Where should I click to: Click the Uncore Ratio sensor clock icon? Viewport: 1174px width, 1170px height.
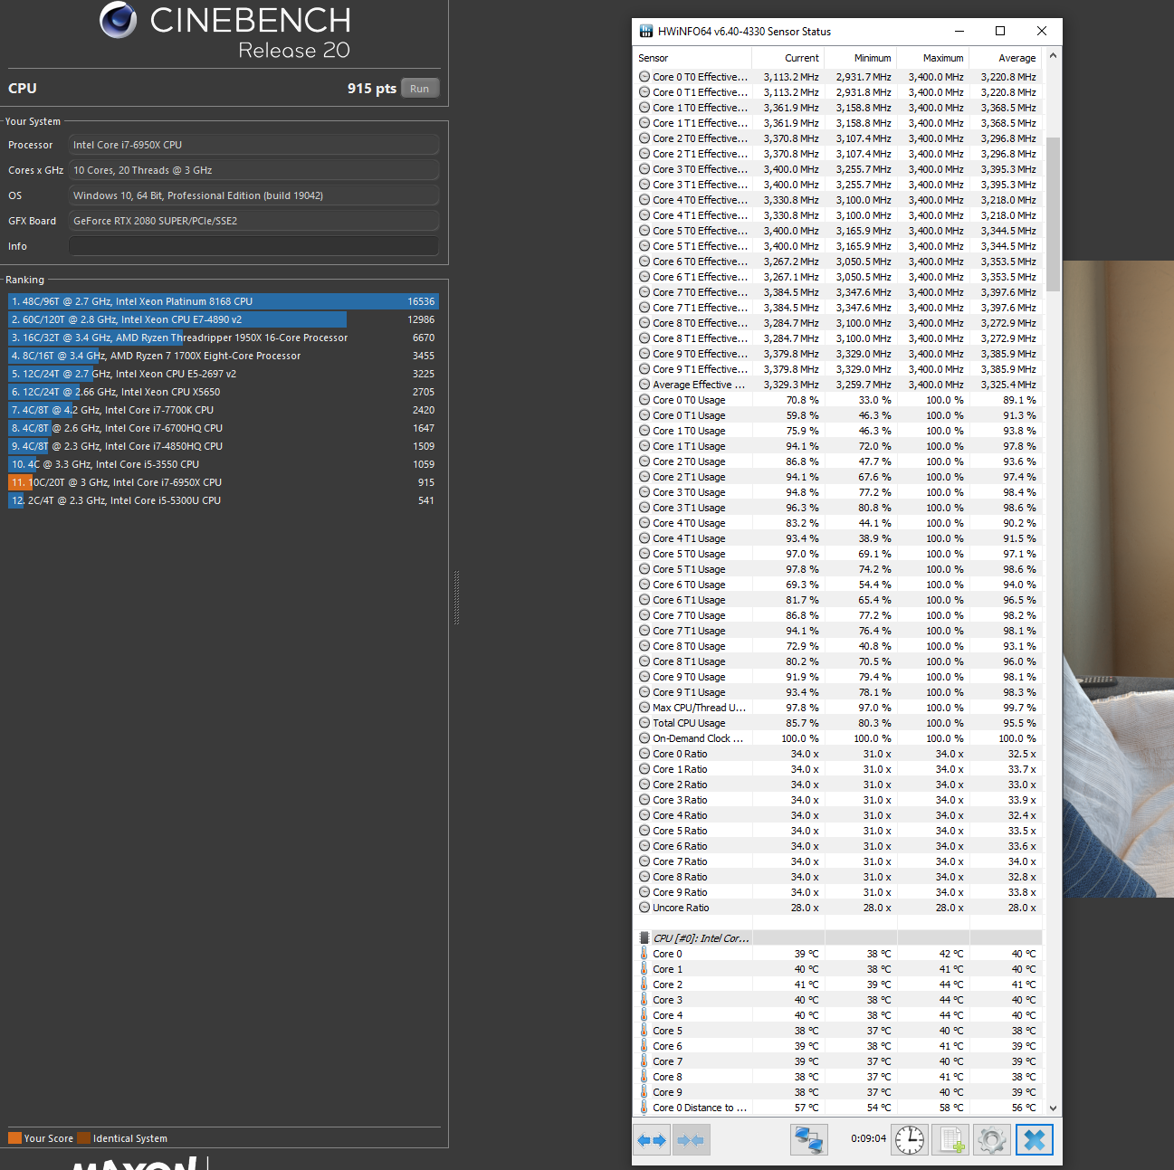pyautogui.click(x=644, y=908)
